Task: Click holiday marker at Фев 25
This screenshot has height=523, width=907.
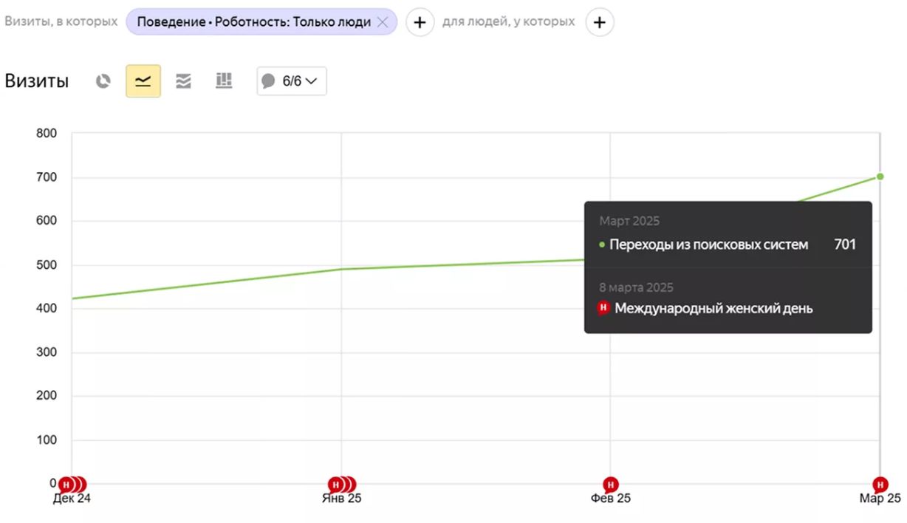Action: tap(611, 485)
